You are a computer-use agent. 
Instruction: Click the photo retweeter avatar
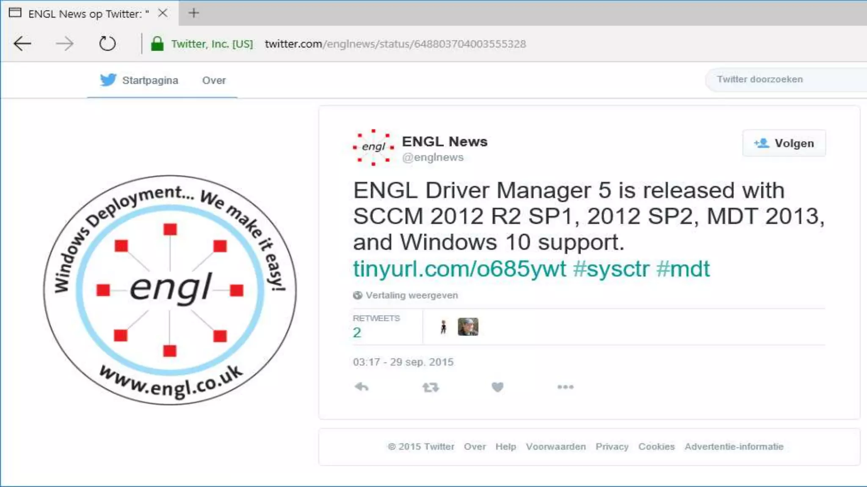tap(468, 327)
